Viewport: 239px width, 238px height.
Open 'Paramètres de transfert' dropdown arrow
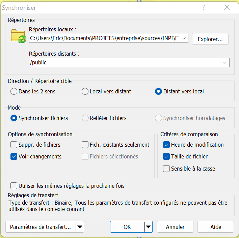[80, 227]
